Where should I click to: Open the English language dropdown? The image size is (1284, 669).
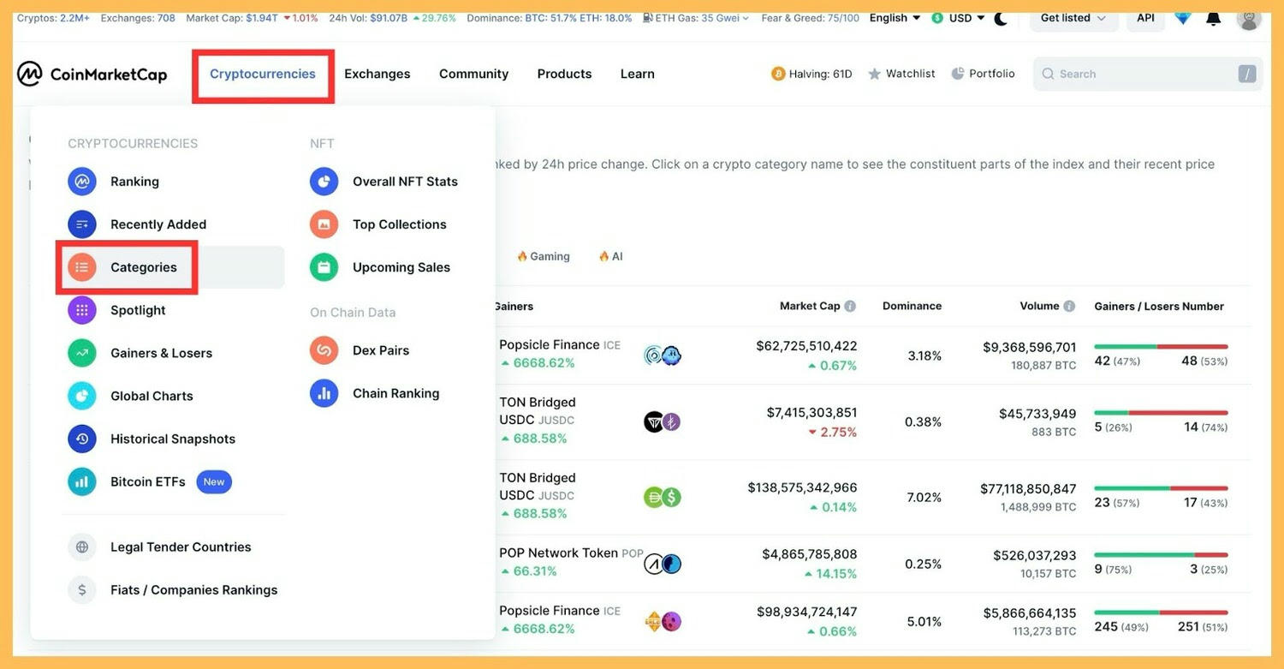(895, 18)
